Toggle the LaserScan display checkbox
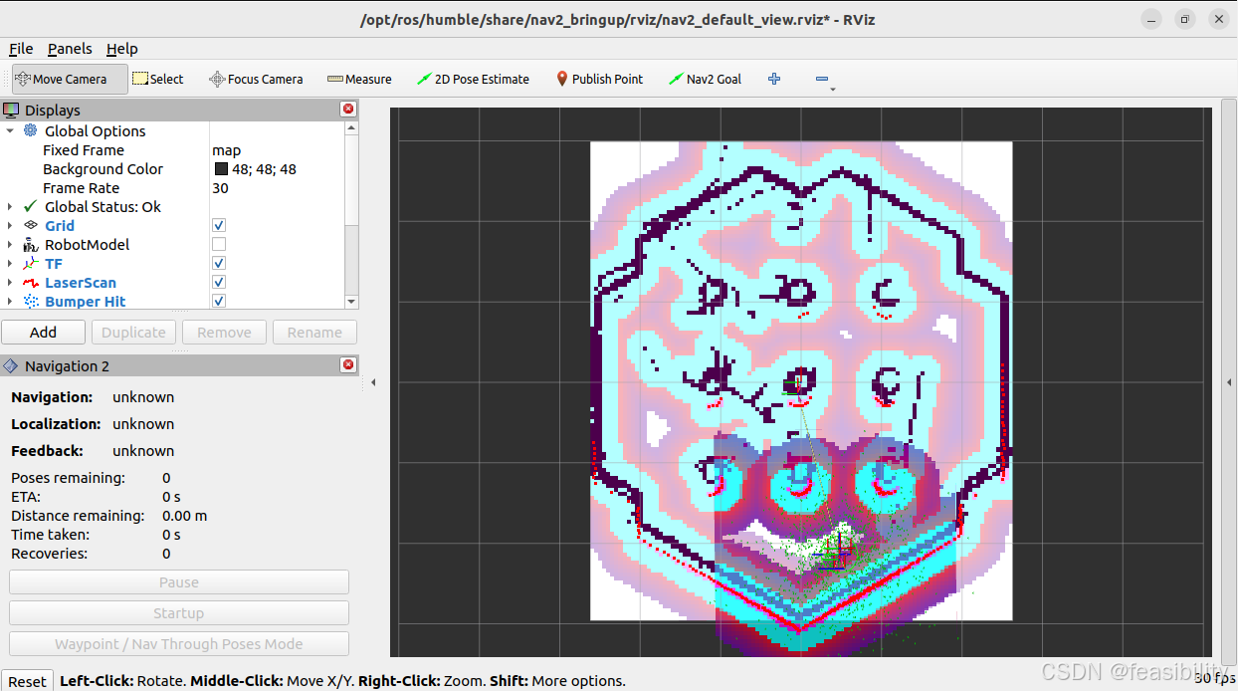 click(x=219, y=282)
